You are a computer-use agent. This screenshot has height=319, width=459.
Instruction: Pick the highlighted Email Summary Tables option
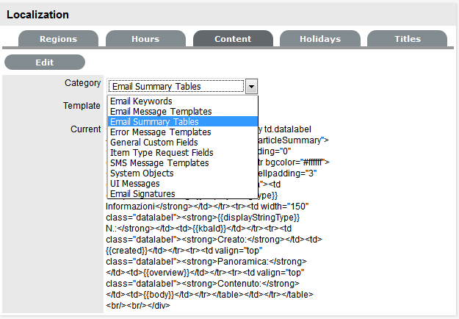pos(154,122)
